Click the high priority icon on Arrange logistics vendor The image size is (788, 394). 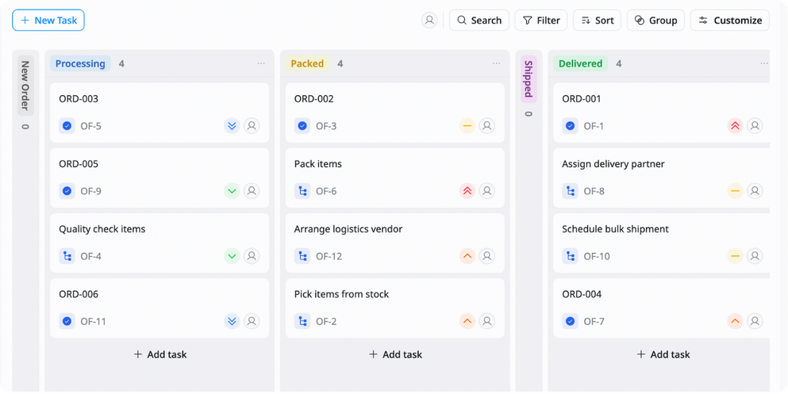coord(467,257)
